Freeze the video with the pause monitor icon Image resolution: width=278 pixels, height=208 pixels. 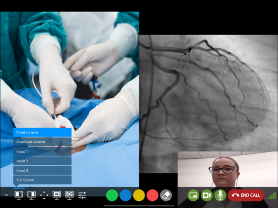point(57,195)
